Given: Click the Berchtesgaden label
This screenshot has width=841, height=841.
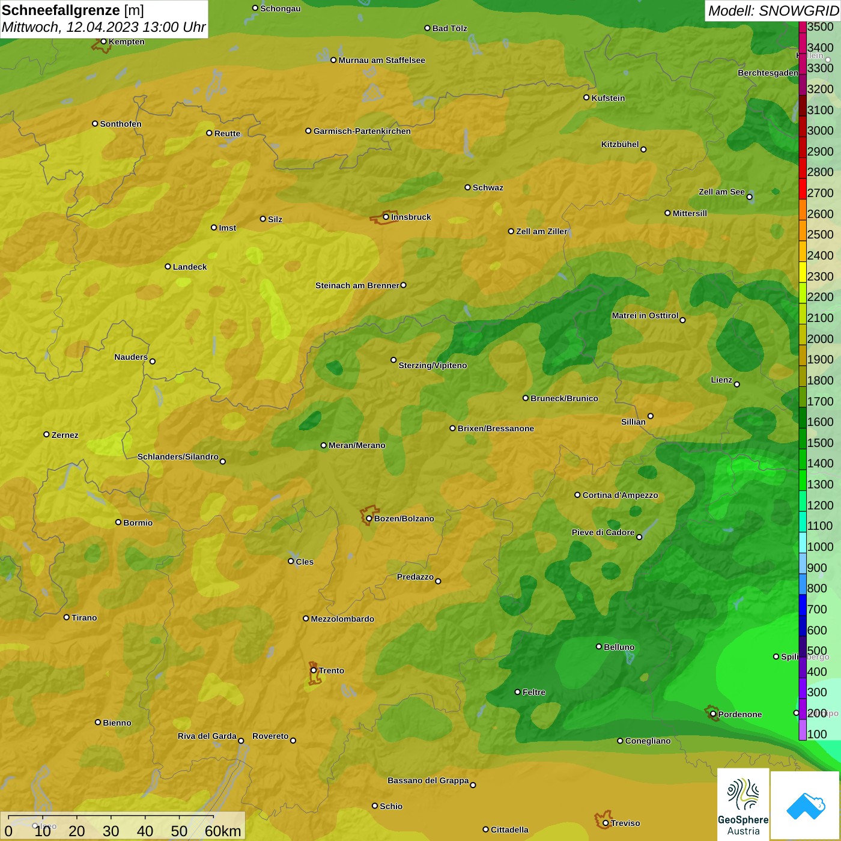Looking at the screenshot, I should point(768,73).
